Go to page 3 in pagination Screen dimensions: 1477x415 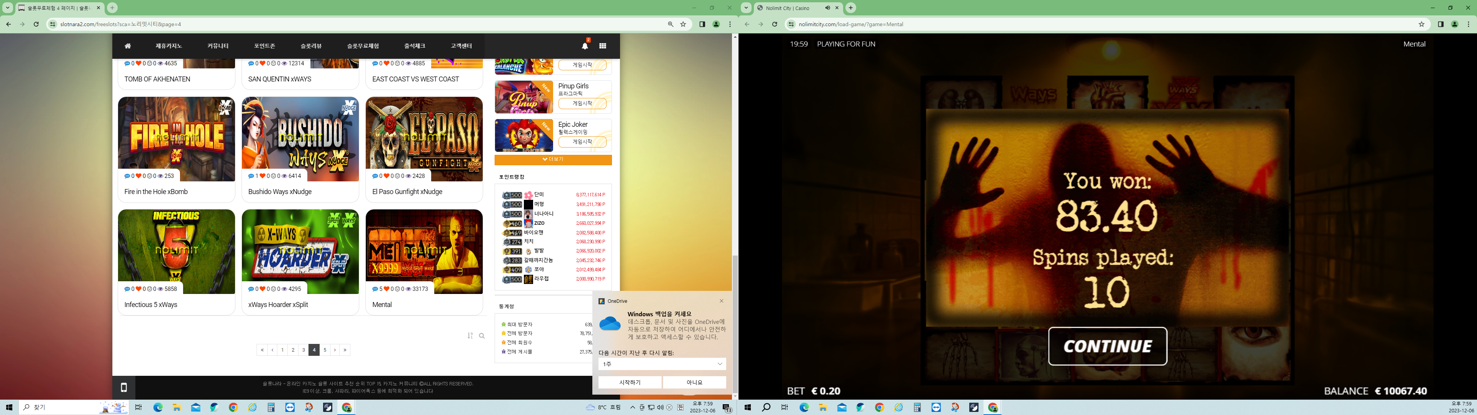[x=303, y=350]
